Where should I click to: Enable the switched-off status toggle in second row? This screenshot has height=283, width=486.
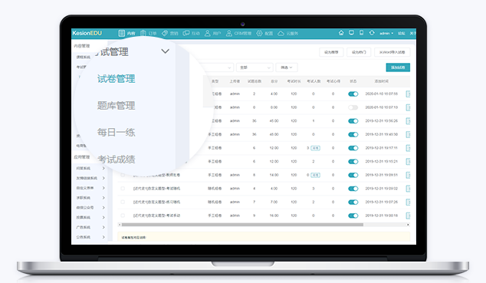(353, 107)
